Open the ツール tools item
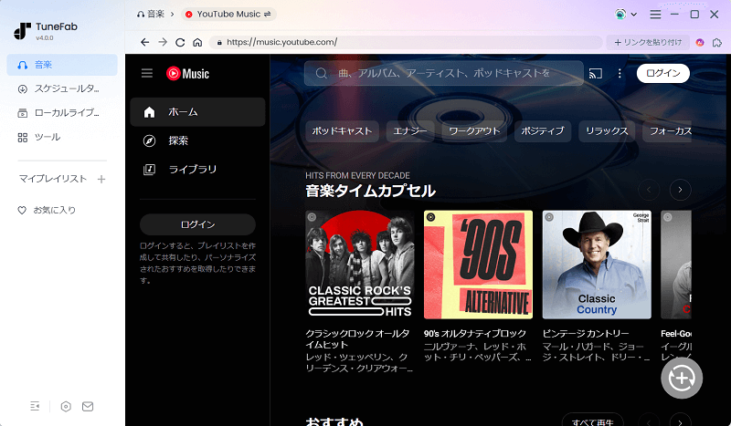731x426 pixels. tap(62, 138)
